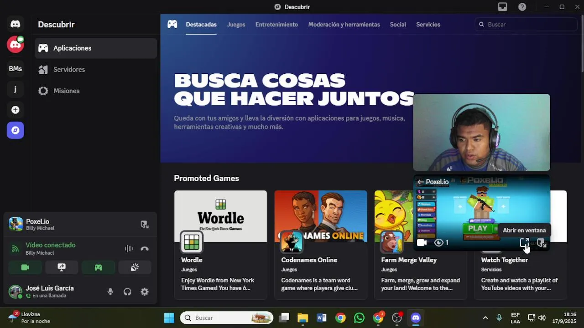Mute the microphone in user panel
The height and width of the screenshot is (328, 584).
(110, 292)
